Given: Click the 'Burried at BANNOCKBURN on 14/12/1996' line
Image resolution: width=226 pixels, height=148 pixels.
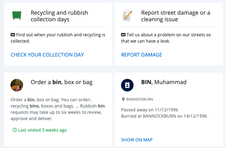Looking at the screenshot, I should click(164, 116).
